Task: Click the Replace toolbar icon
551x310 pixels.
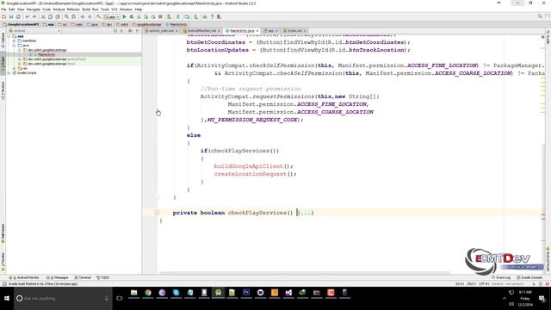Action: pos(73,16)
